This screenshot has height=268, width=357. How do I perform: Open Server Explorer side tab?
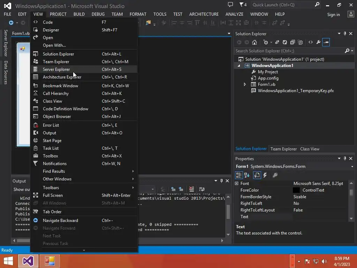click(6, 43)
